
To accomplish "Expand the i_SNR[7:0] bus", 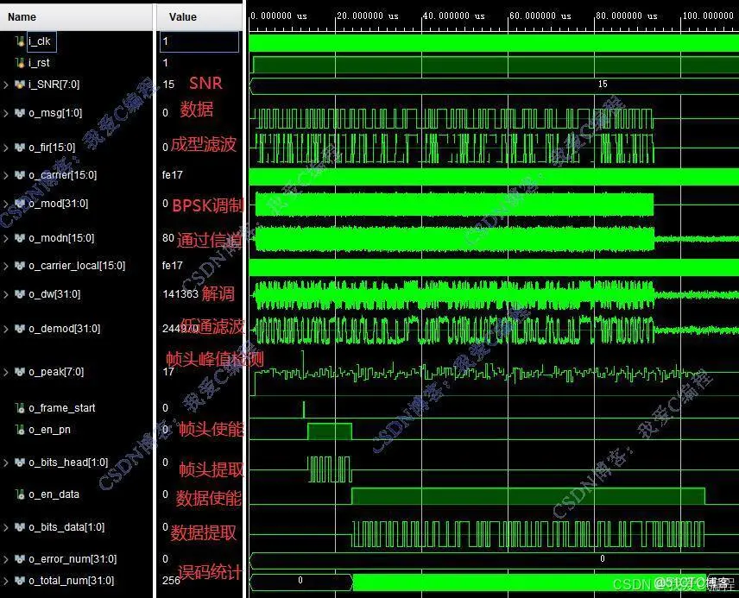I will click(6, 85).
